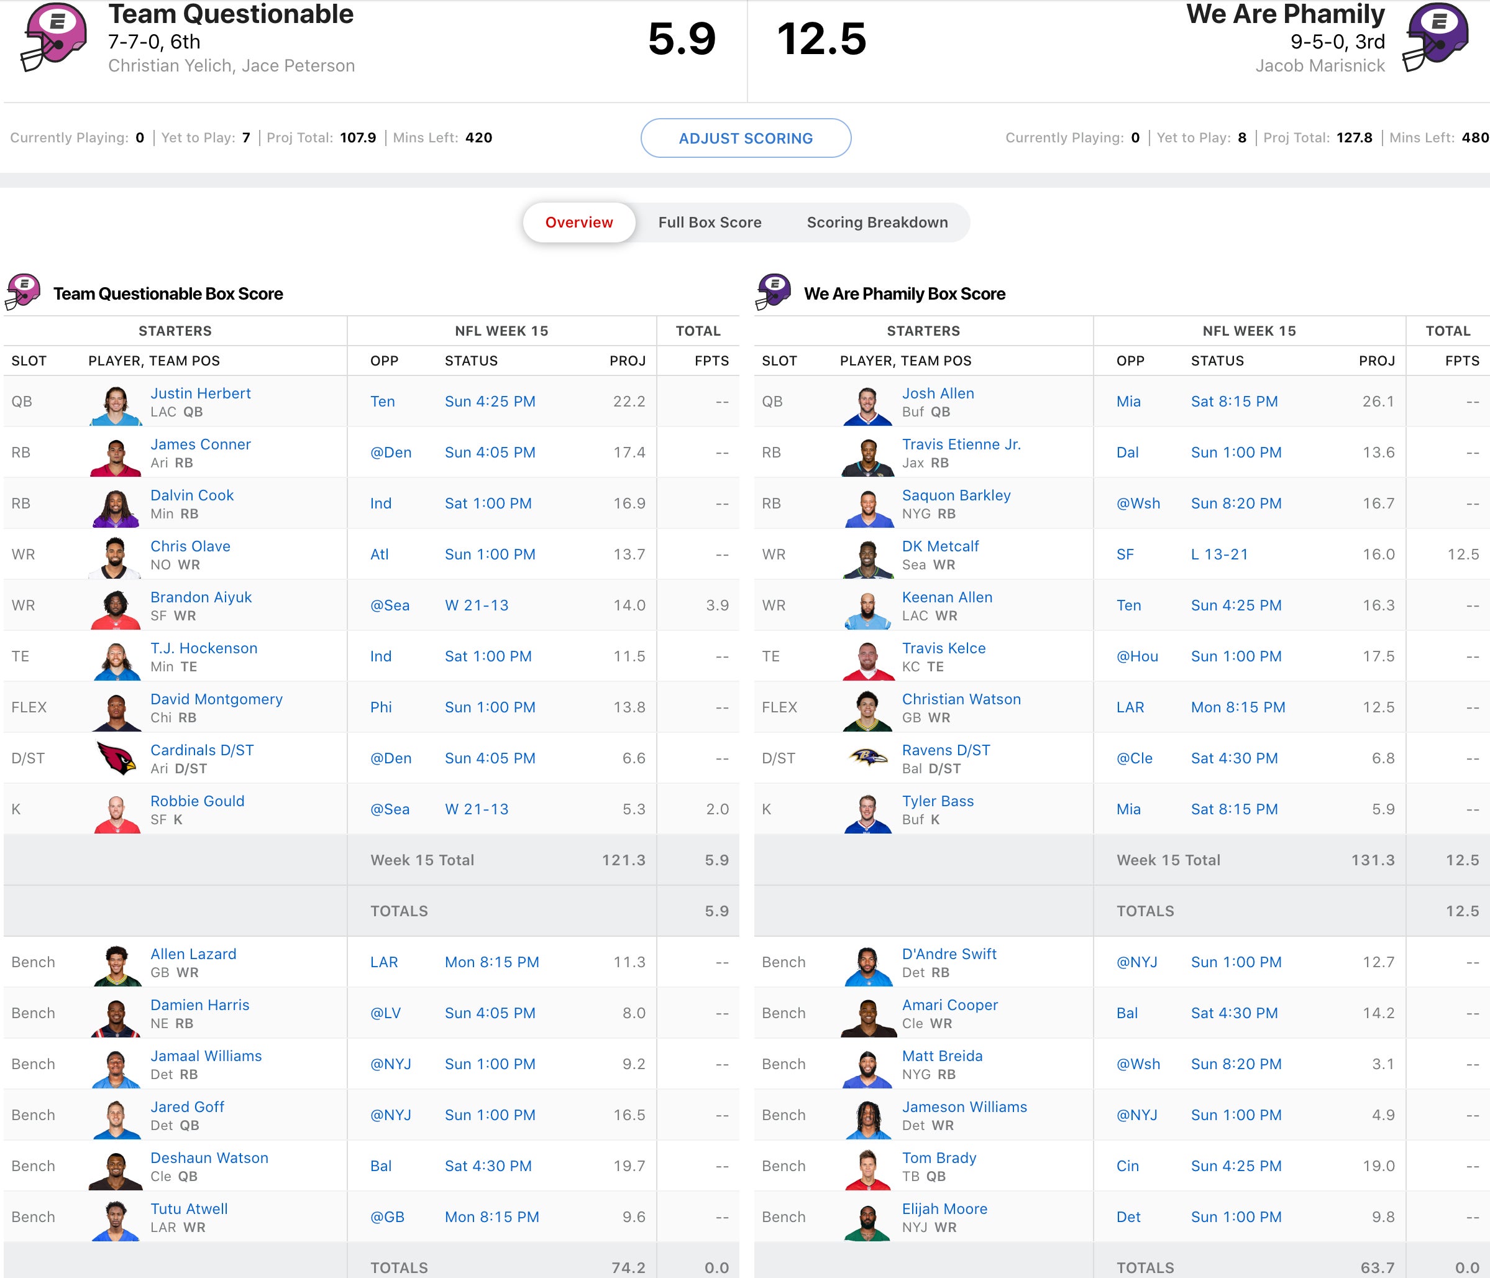Click the W 21-13 result for Brandon Aiyuk
The width and height of the screenshot is (1490, 1278).
pos(476,605)
